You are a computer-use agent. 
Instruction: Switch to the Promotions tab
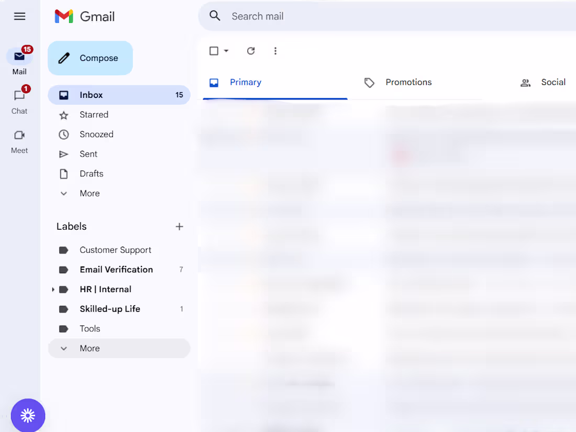(408, 82)
